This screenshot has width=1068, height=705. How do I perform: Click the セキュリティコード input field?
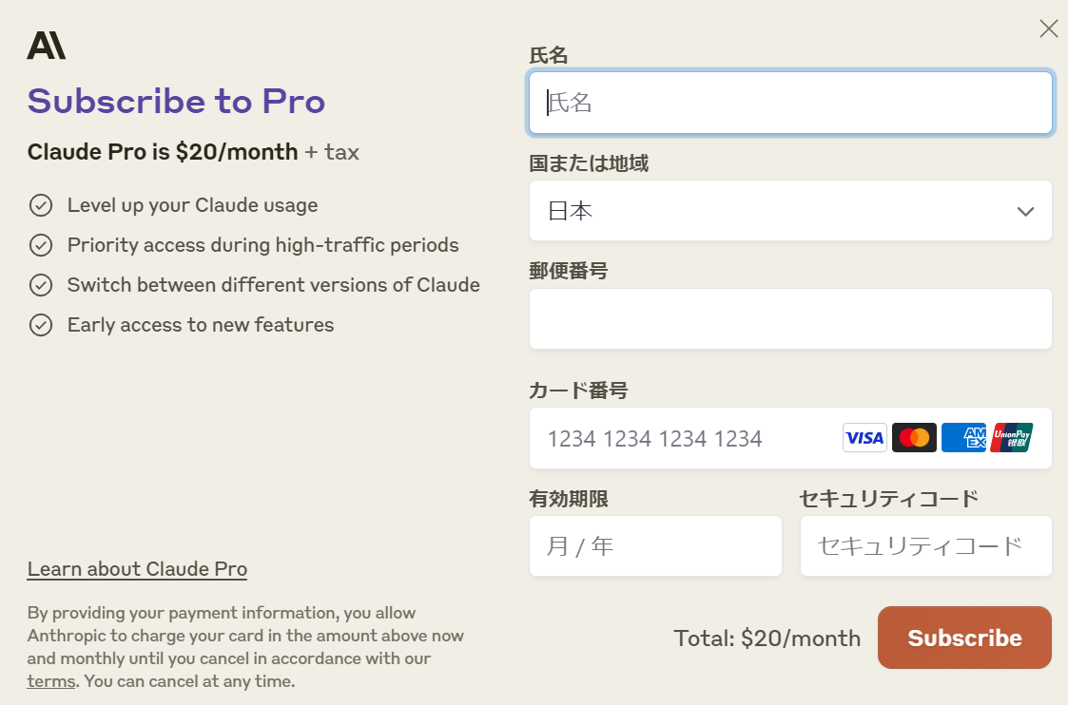pyautogui.click(x=925, y=546)
